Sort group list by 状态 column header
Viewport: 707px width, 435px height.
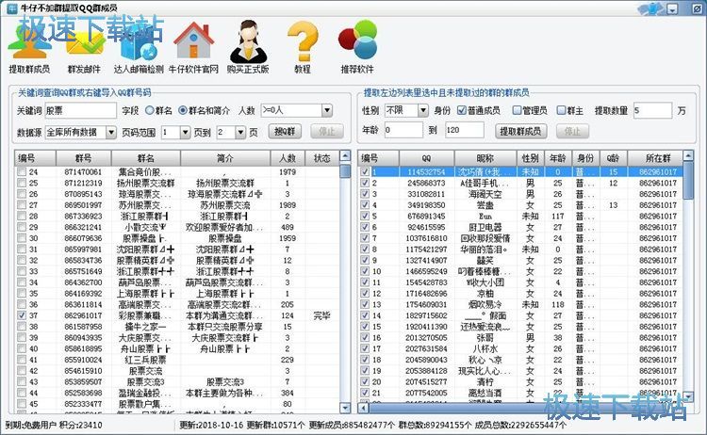[322, 158]
